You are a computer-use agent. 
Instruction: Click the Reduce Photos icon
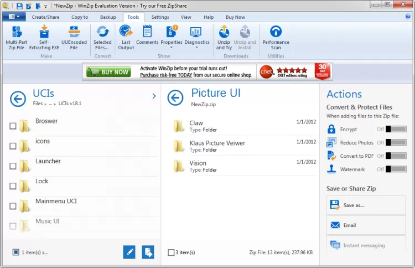pyautogui.click(x=331, y=142)
